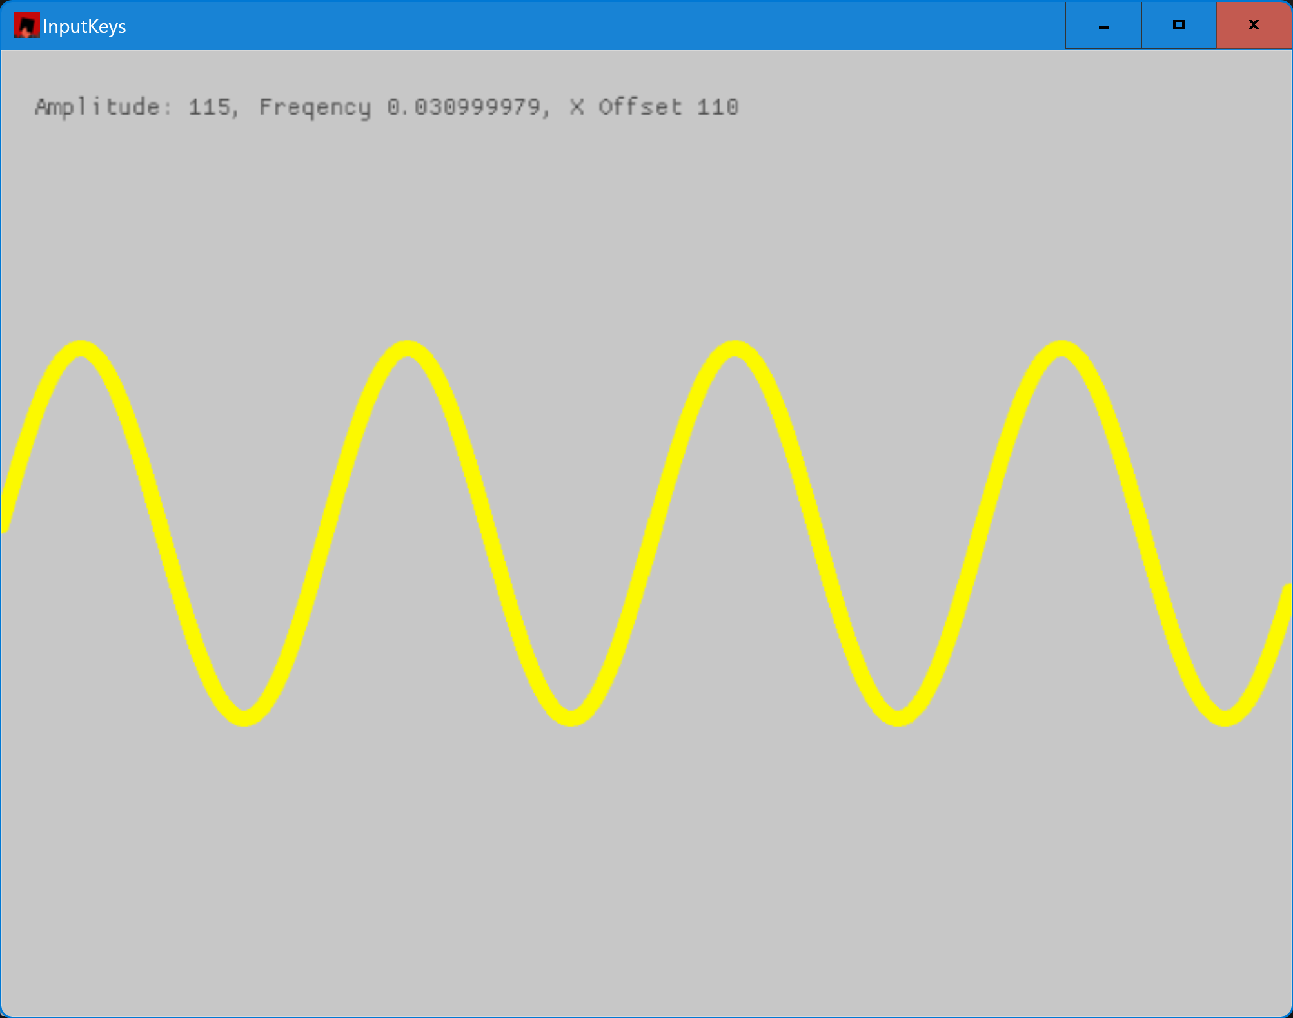
Task: Click the Amplitude value 115 text
Action: (209, 107)
